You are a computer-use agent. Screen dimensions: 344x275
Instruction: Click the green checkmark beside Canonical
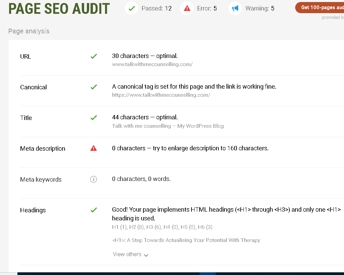point(94,87)
